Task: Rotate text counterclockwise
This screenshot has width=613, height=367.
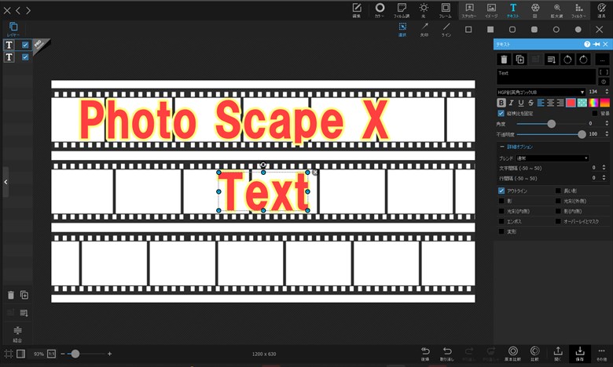Action: pos(567,60)
